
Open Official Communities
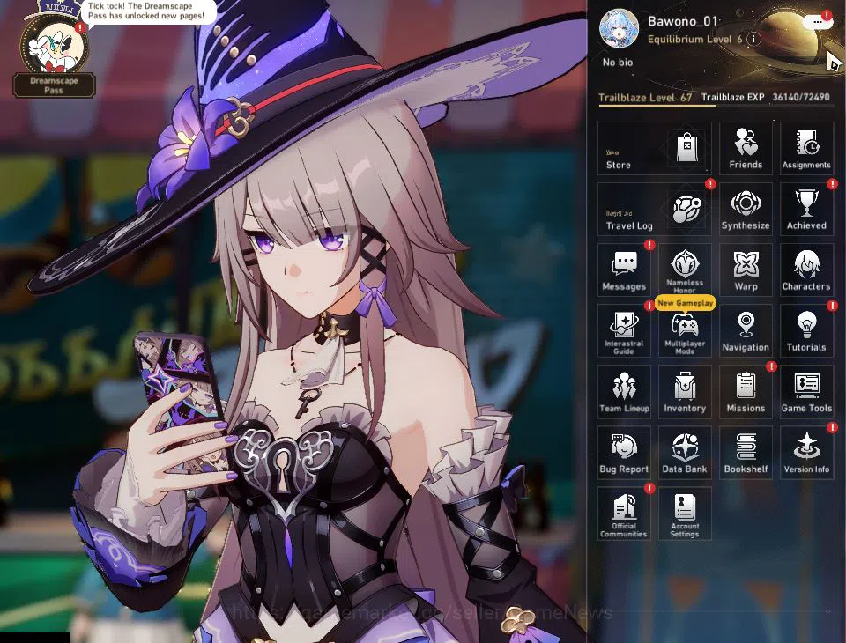(x=624, y=514)
